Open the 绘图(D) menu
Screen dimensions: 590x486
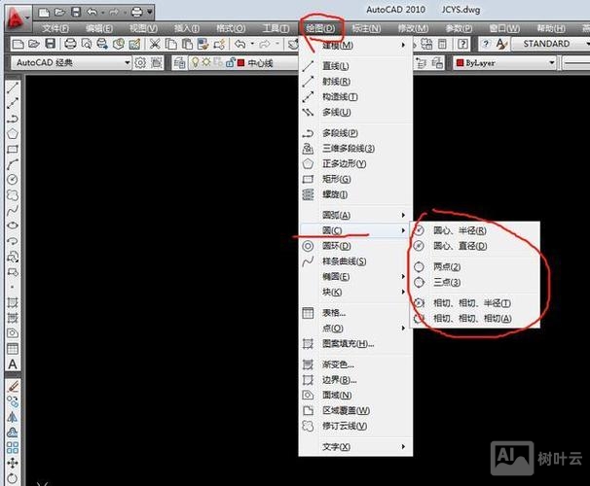point(321,28)
